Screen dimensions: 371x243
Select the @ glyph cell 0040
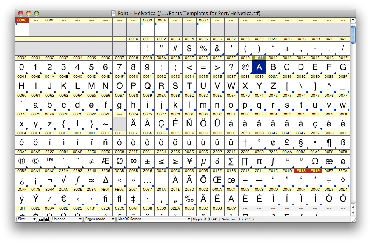click(245, 67)
